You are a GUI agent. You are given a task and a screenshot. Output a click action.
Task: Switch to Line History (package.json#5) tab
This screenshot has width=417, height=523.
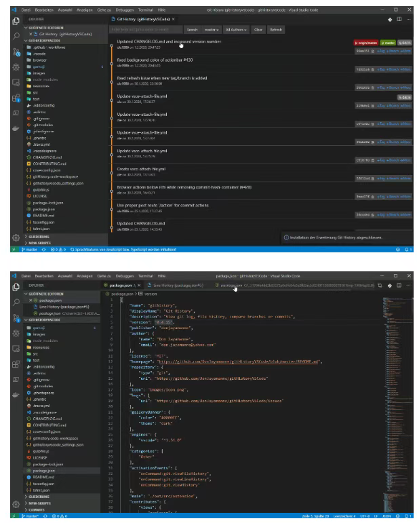click(x=178, y=286)
